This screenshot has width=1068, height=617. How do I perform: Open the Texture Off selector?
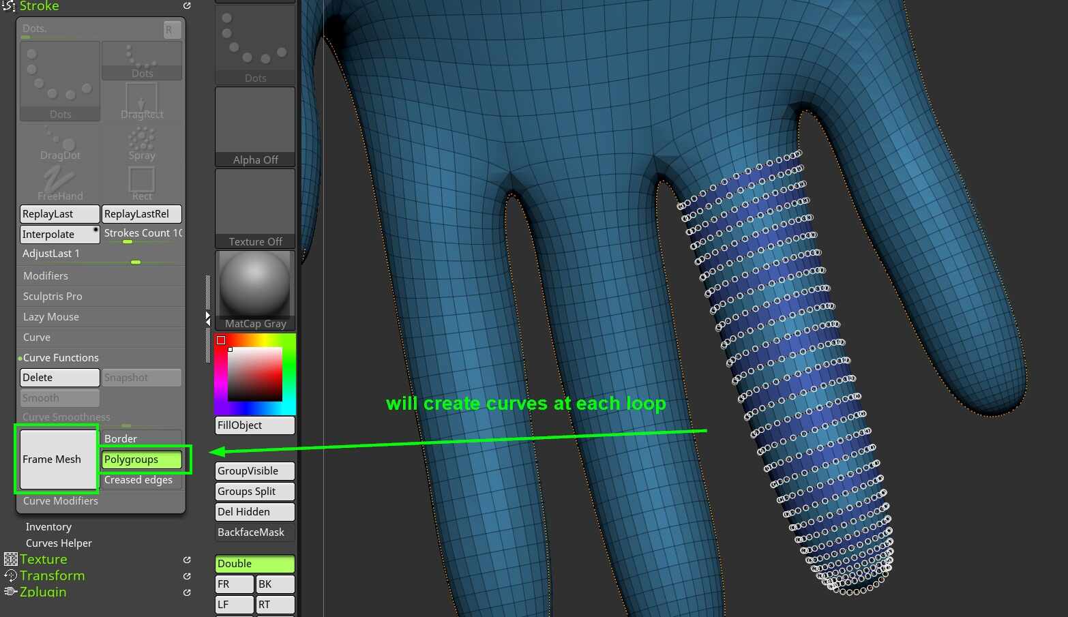(x=255, y=209)
